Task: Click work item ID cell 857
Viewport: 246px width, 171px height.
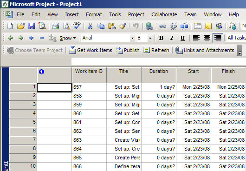Action: 89,87
